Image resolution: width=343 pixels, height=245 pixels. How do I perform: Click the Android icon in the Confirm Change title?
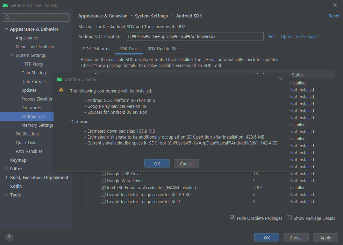[59, 79]
